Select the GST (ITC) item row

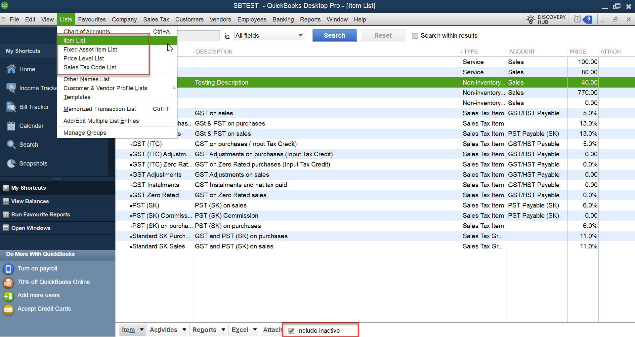375,144
